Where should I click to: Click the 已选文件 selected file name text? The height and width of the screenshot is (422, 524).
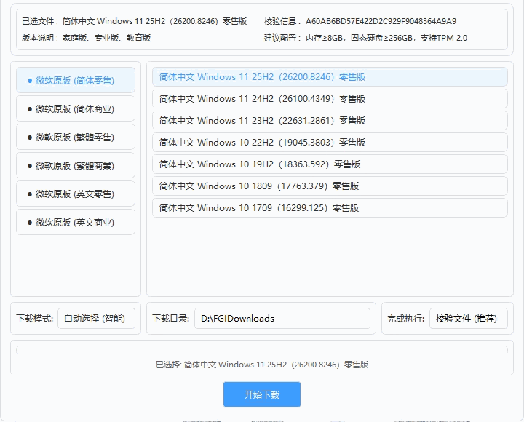(x=154, y=21)
